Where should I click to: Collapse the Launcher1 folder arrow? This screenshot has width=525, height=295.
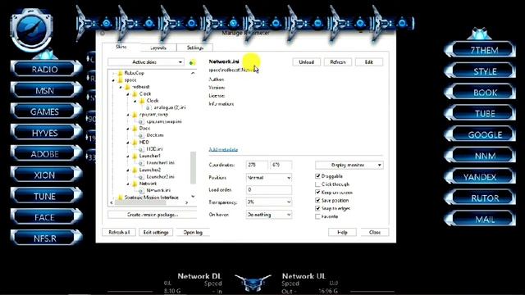(x=128, y=156)
